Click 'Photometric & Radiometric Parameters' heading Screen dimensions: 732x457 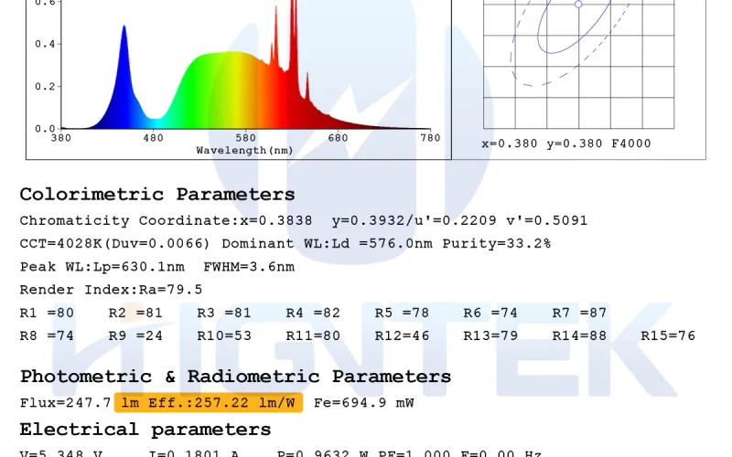click(x=235, y=377)
